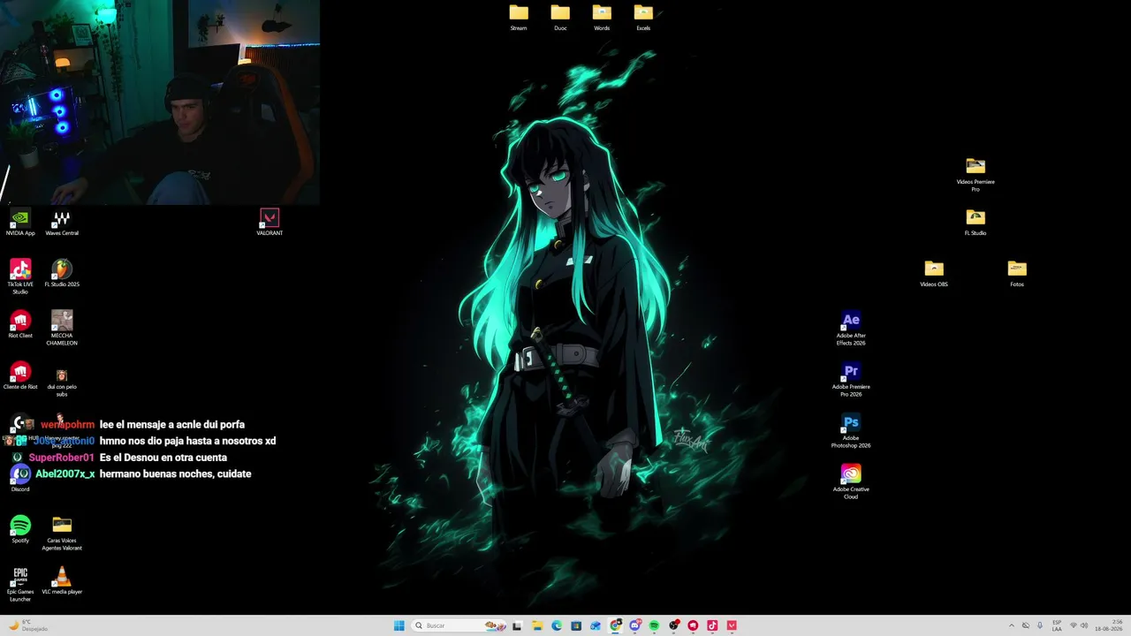
Task: Select the VLC media player desktop icon
Action: [62, 580]
